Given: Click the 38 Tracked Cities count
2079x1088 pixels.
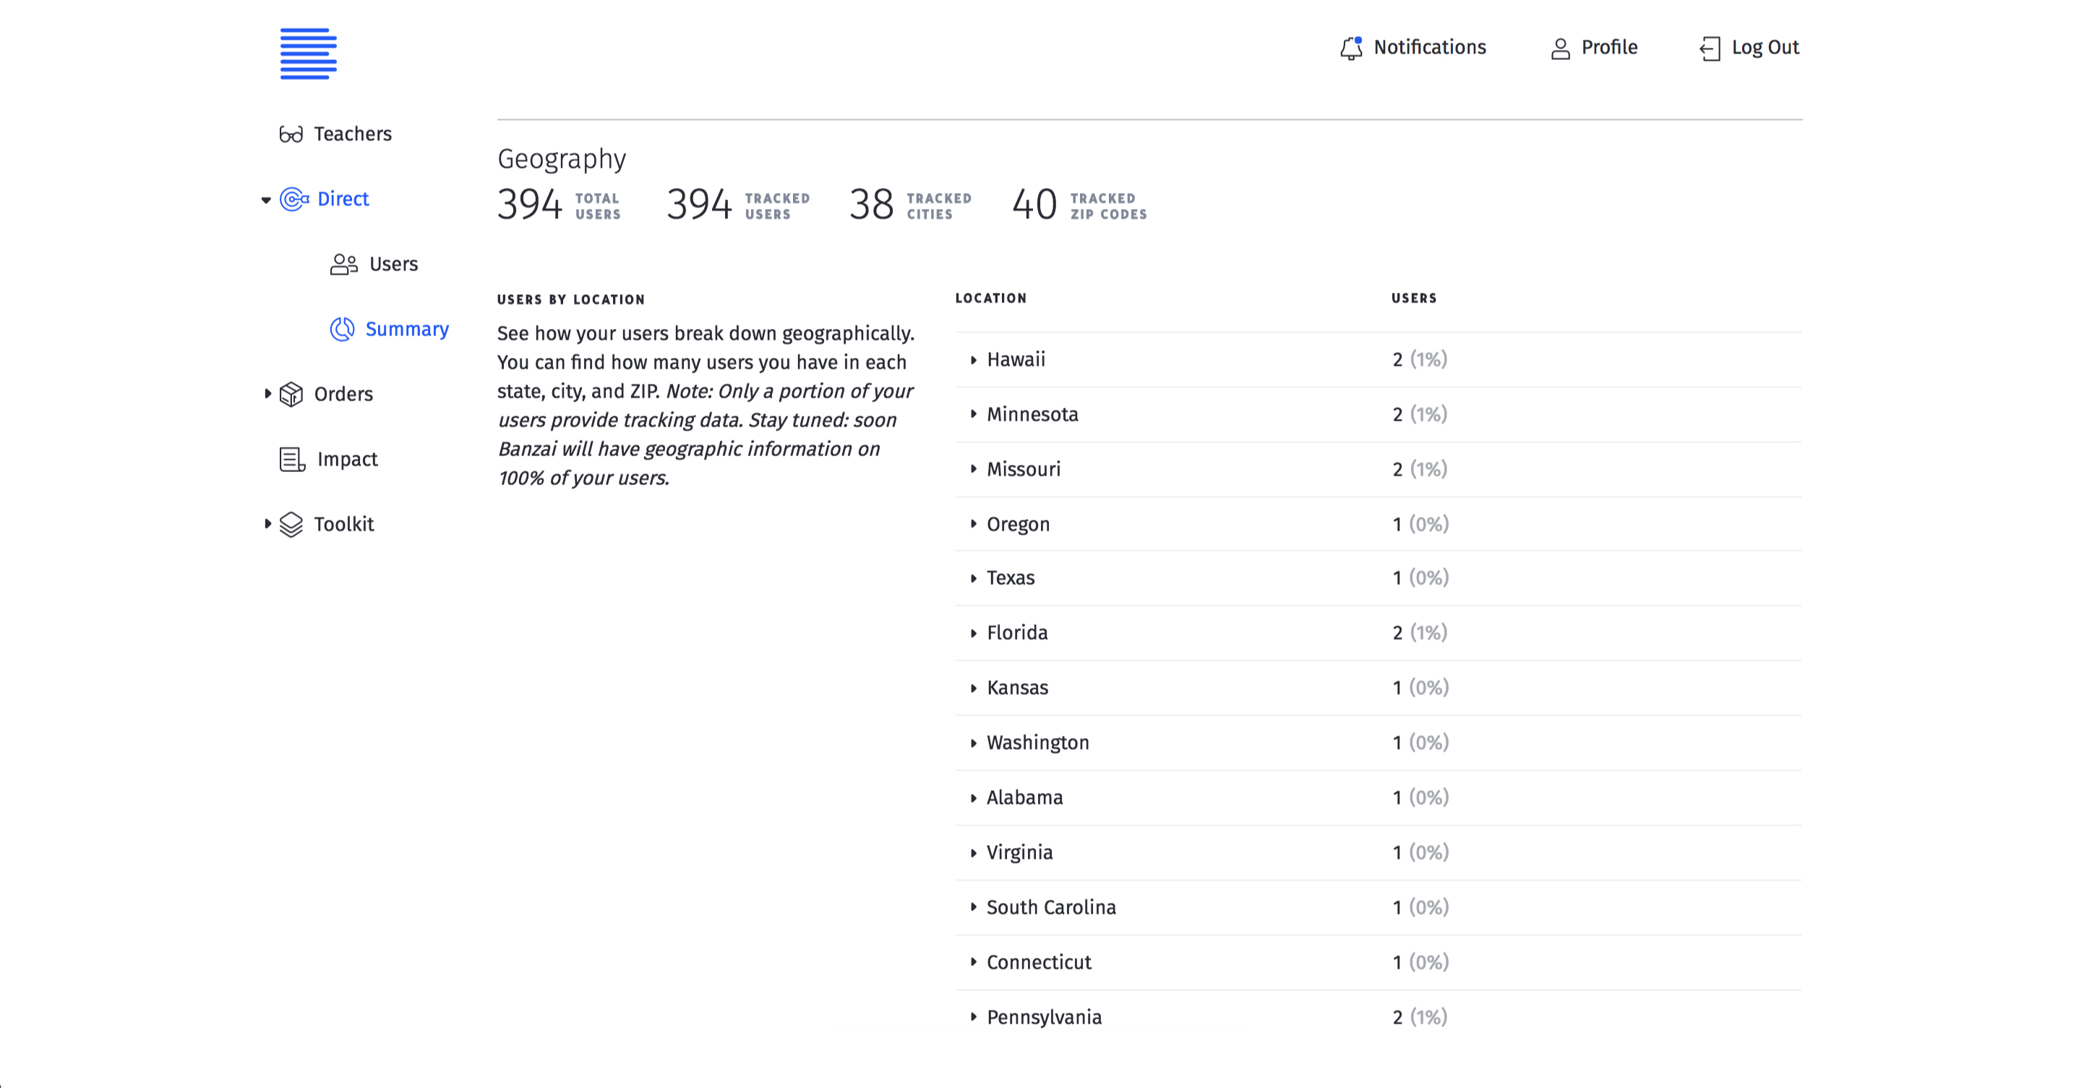Looking at the screenshot, I should click(872, 204).
